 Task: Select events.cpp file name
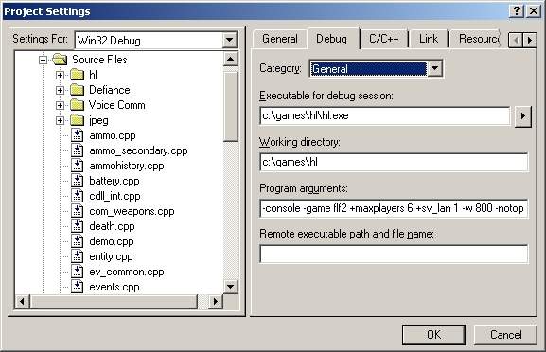coord(114,287)
